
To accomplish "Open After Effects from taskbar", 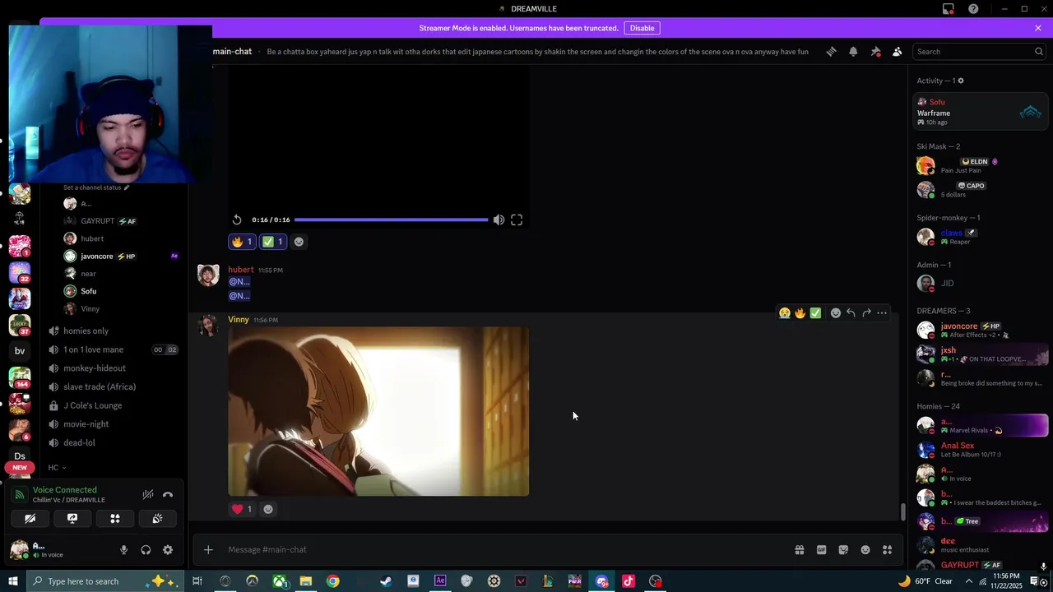I will tap(440, 581).
